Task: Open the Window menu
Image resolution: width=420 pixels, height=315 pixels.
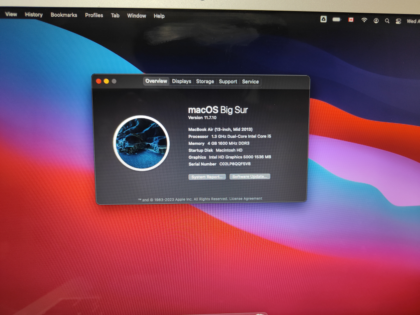Action: point(136,16)
